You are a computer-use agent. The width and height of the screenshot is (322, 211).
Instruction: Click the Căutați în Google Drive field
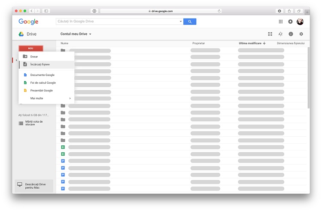click(x=117, y=21)
